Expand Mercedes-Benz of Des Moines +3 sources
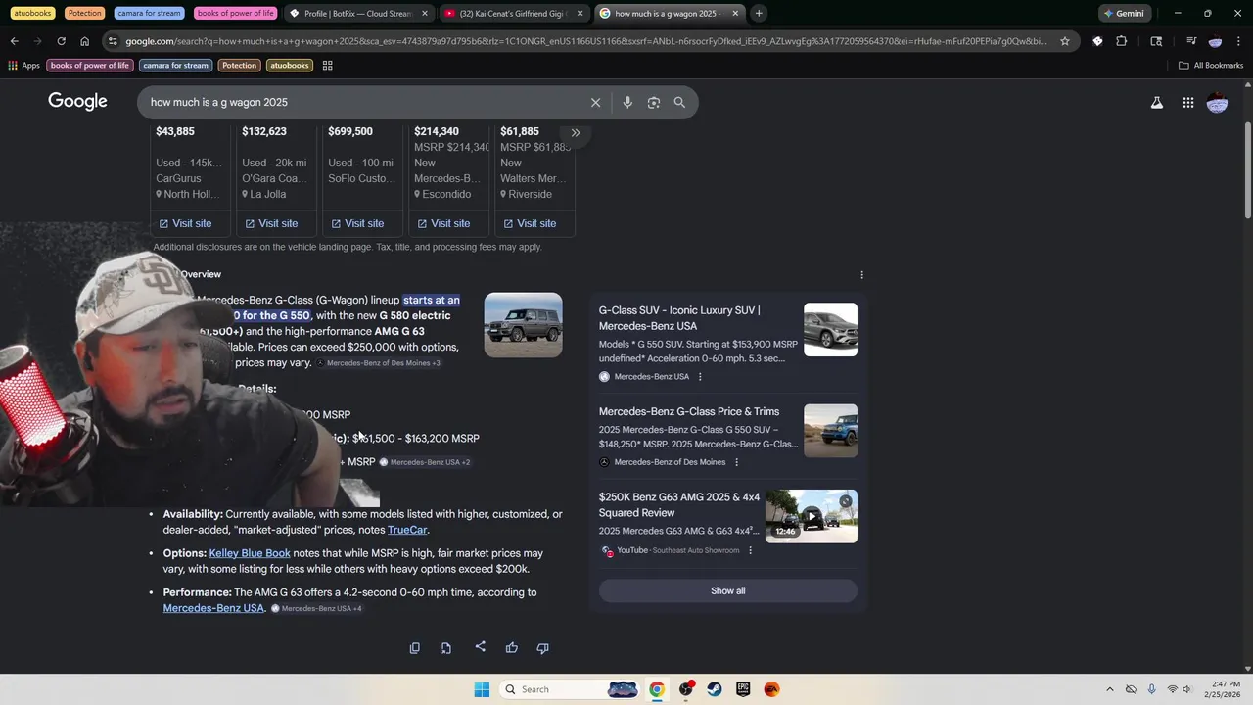This screenshot has width=1253, height=705. click(379, 363)
